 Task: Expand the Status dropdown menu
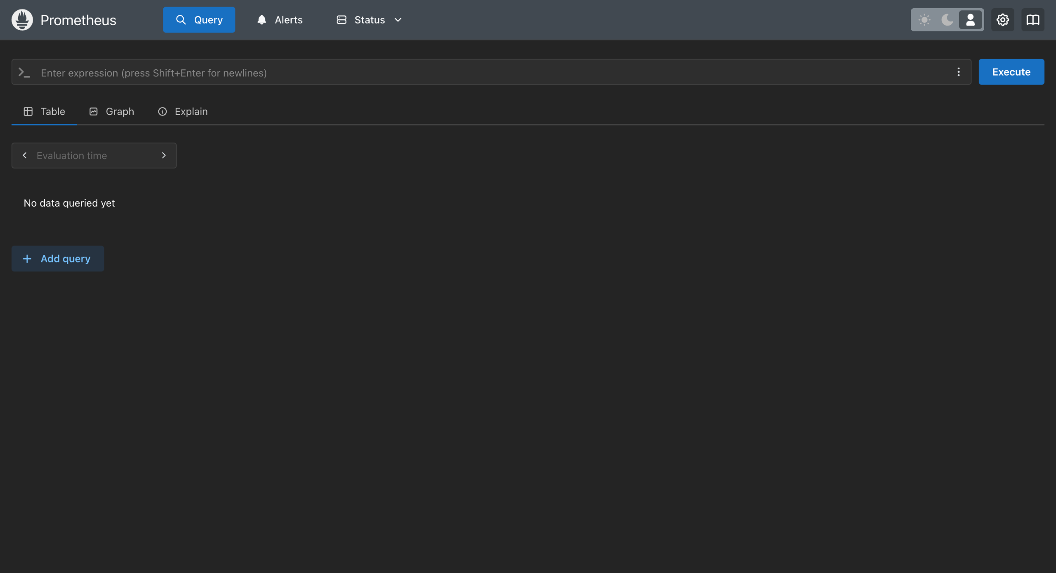[x=369, y=20]
